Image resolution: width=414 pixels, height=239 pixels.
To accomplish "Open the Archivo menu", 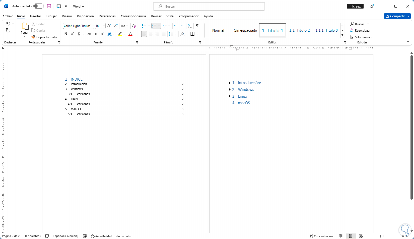I will [8, 16].
